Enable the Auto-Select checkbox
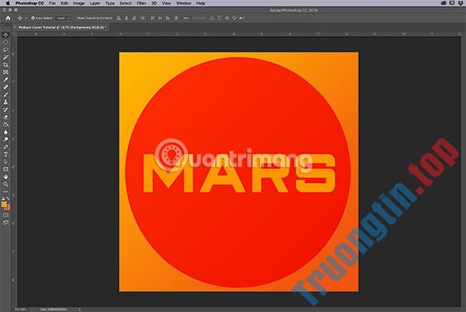466x312 pixels. pyautogui.click(x=33, y=18)
